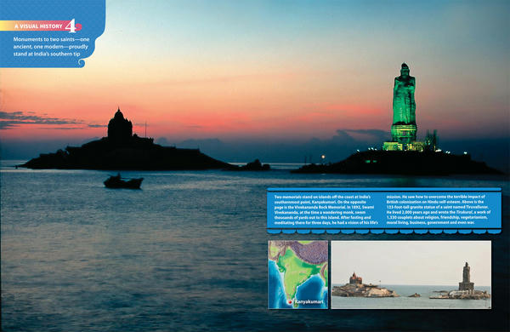The image size is (510, 332).
Task: Click the scalloped blue border under the text box
Action: click(384, 232)
